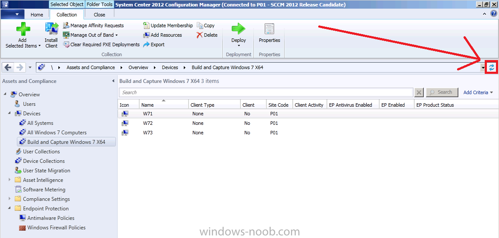
Task: Collapse the Assets and Compliance navigation pane
Action: (x=113, y=81)
